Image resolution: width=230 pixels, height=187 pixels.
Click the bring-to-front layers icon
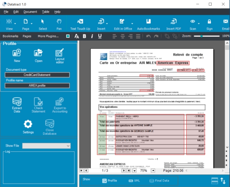pyautogui.click(x=167, y=36)
